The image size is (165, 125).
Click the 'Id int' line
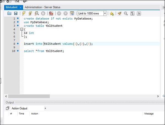point(29,33)
